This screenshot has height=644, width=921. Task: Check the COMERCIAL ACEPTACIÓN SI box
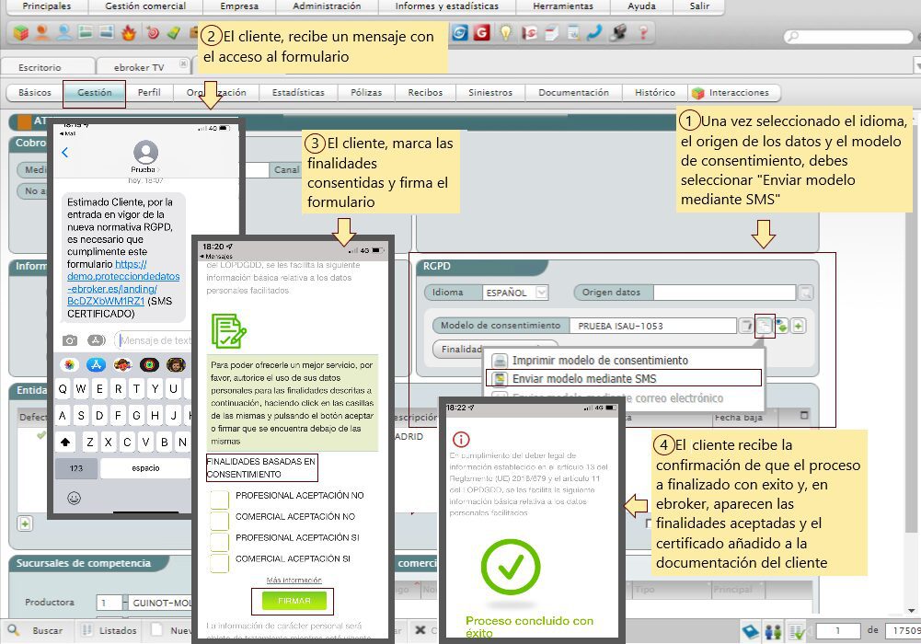pyautogui.click(x=220, y=562)
